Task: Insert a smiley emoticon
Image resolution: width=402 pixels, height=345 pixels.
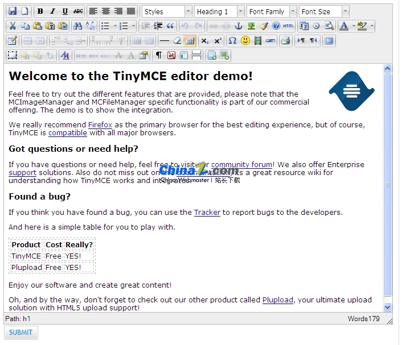Action: point(245,41)
